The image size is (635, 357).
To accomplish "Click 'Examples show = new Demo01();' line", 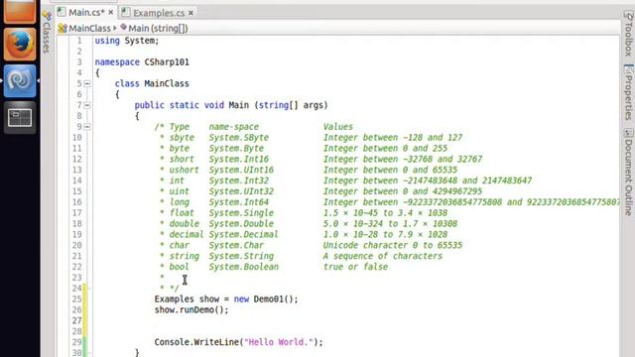I will tap(226, 299).
